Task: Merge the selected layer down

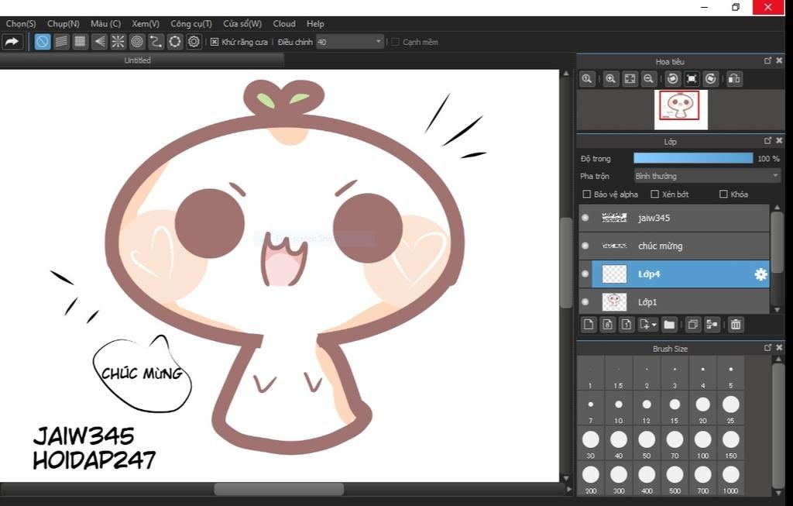Action: [x=712, y=325]
